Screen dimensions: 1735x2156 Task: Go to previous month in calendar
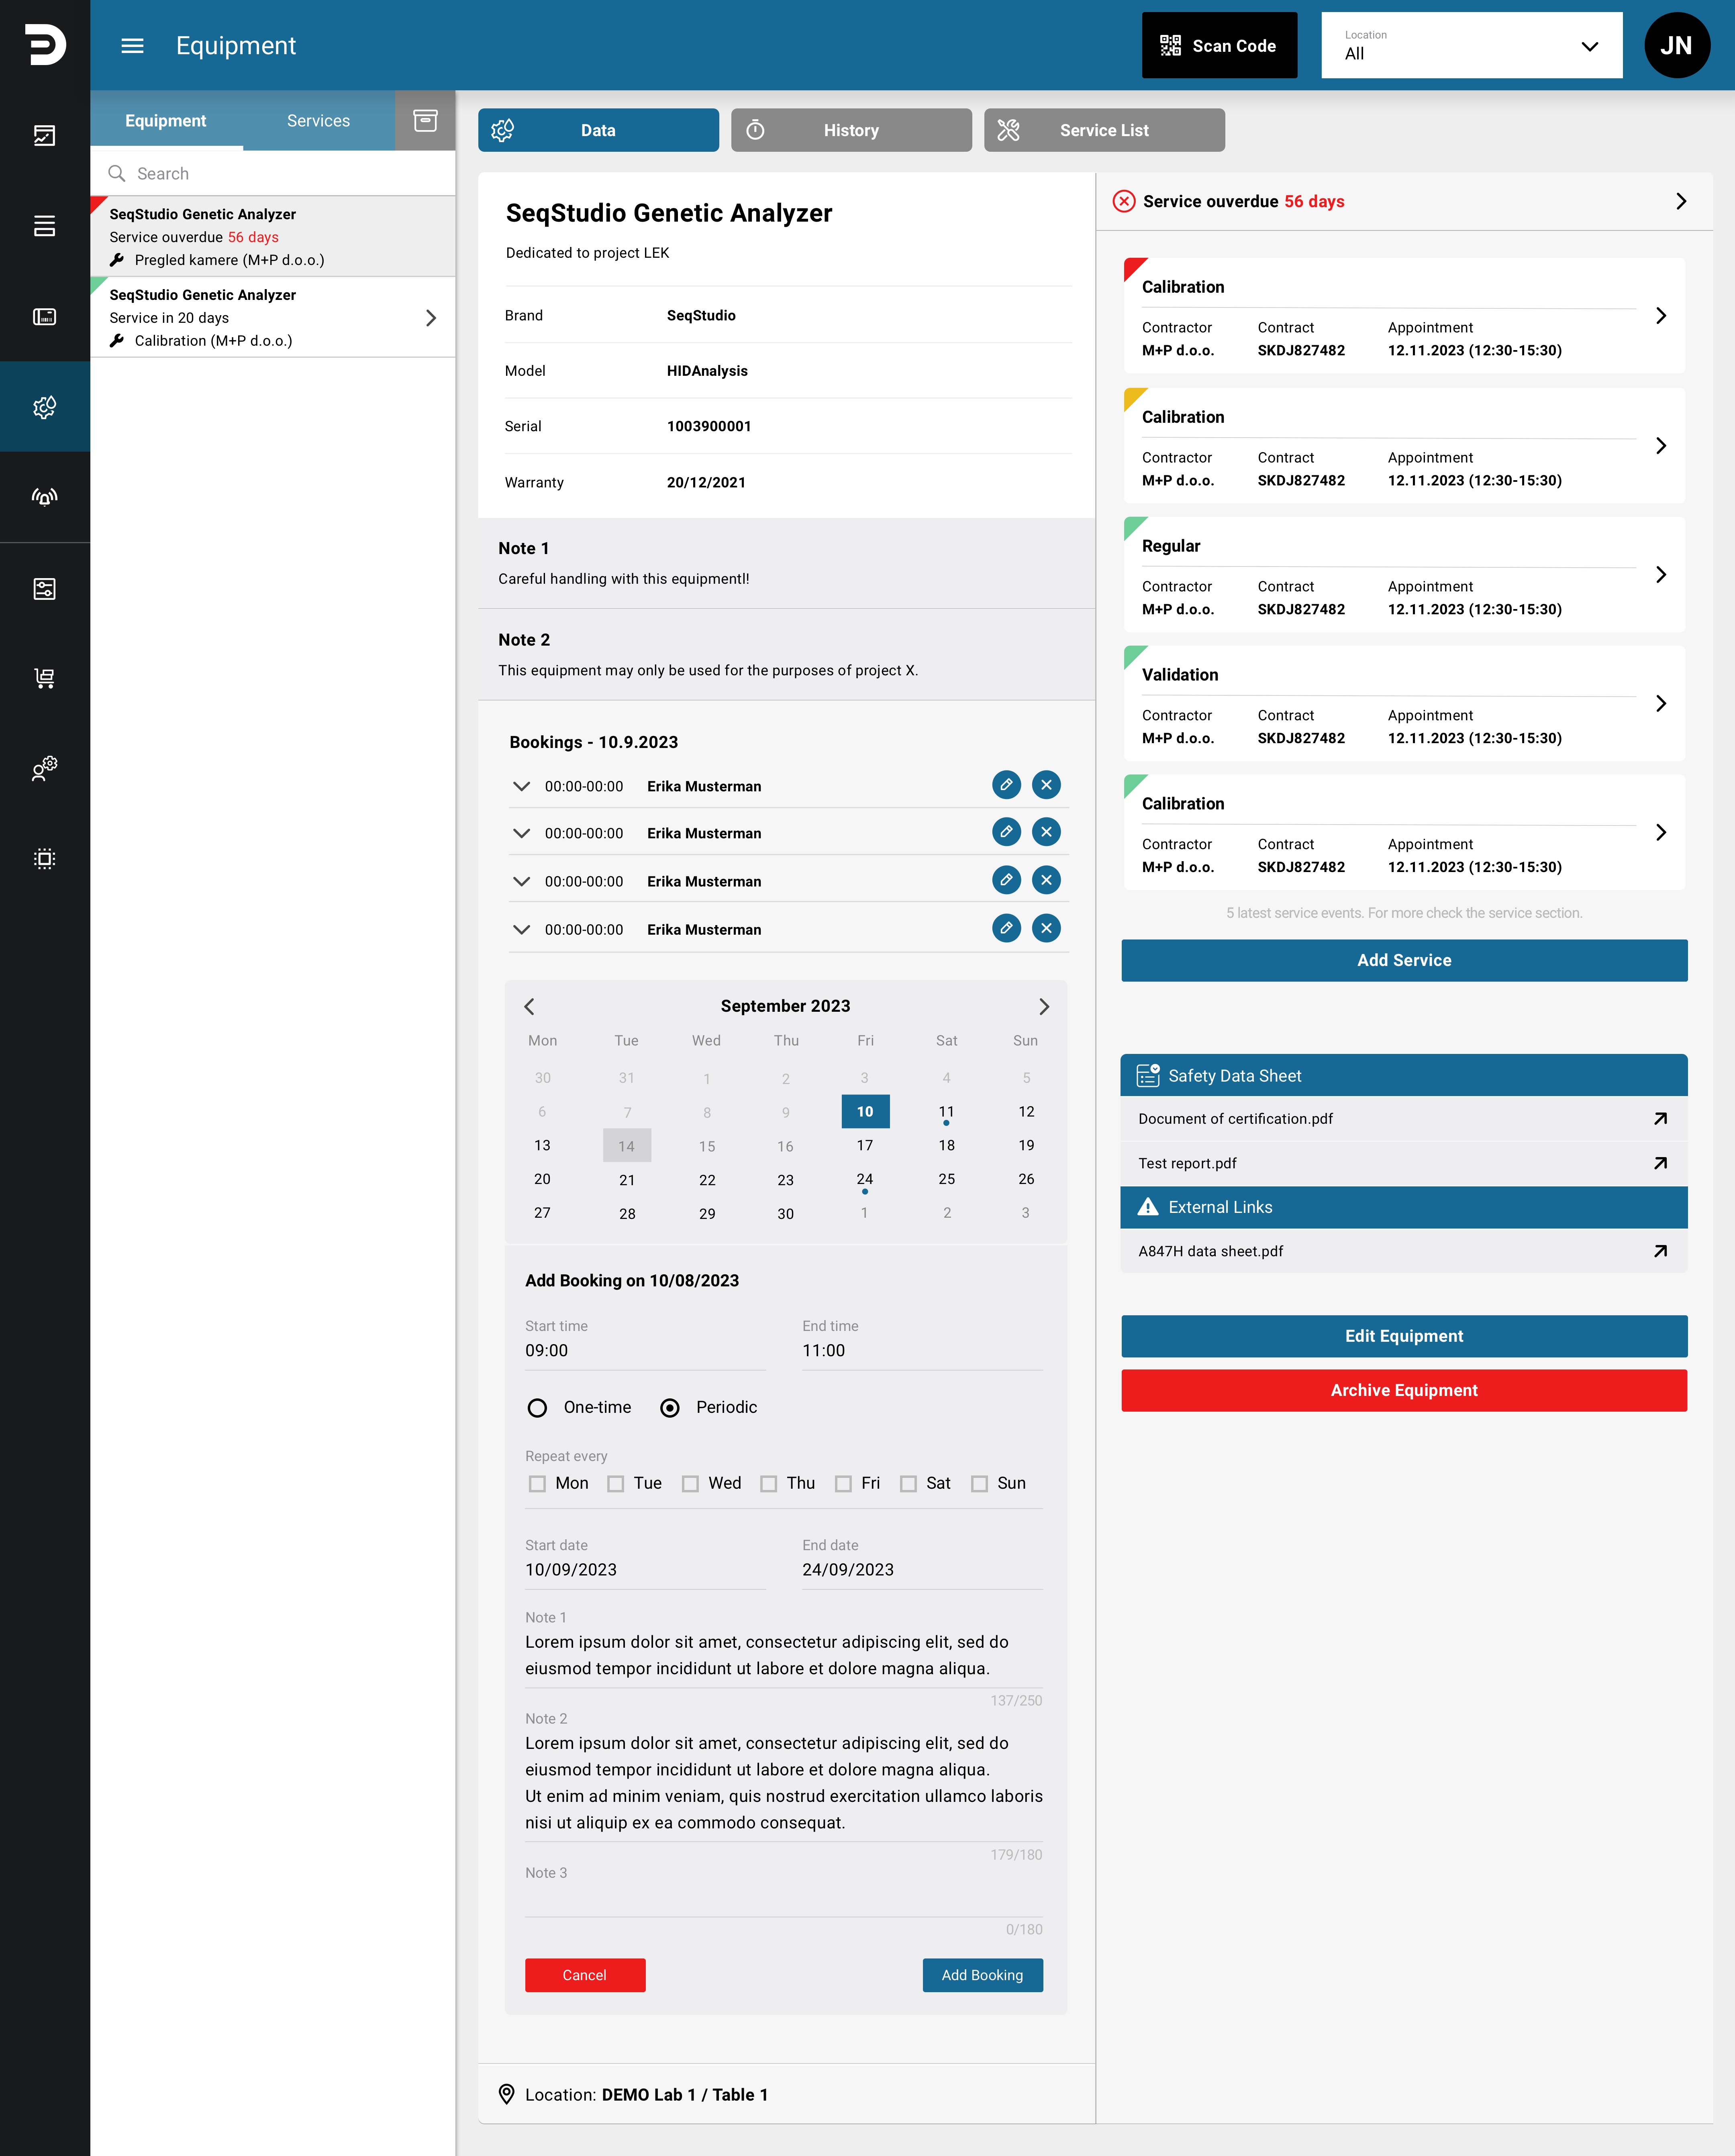(x=529, y=1007)
